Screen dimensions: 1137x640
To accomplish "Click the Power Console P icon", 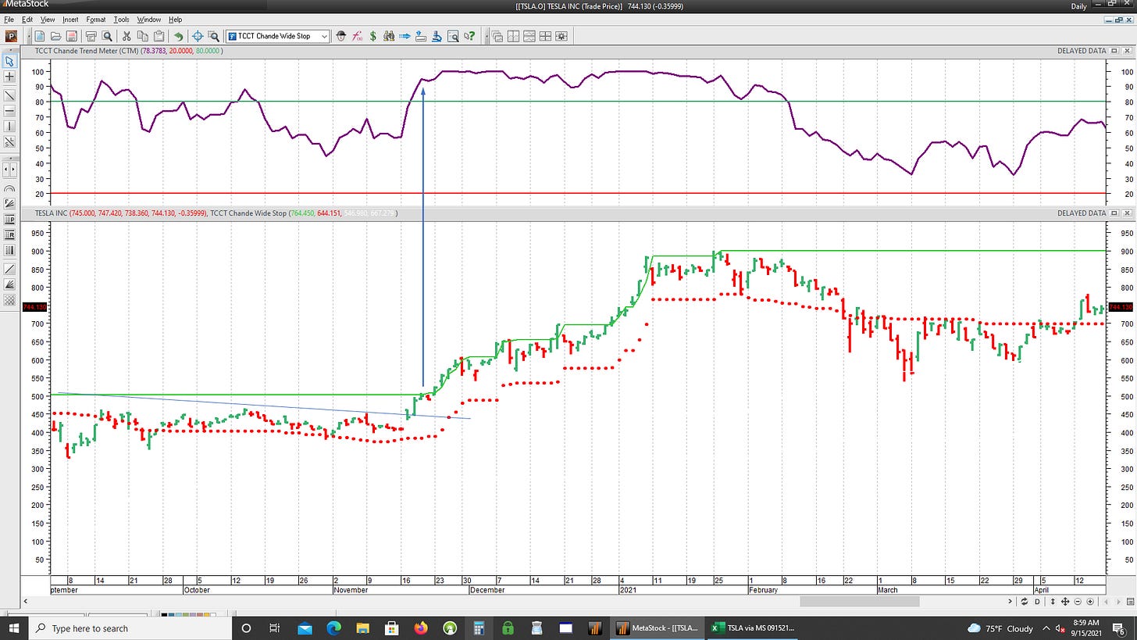I will point(12,36).
